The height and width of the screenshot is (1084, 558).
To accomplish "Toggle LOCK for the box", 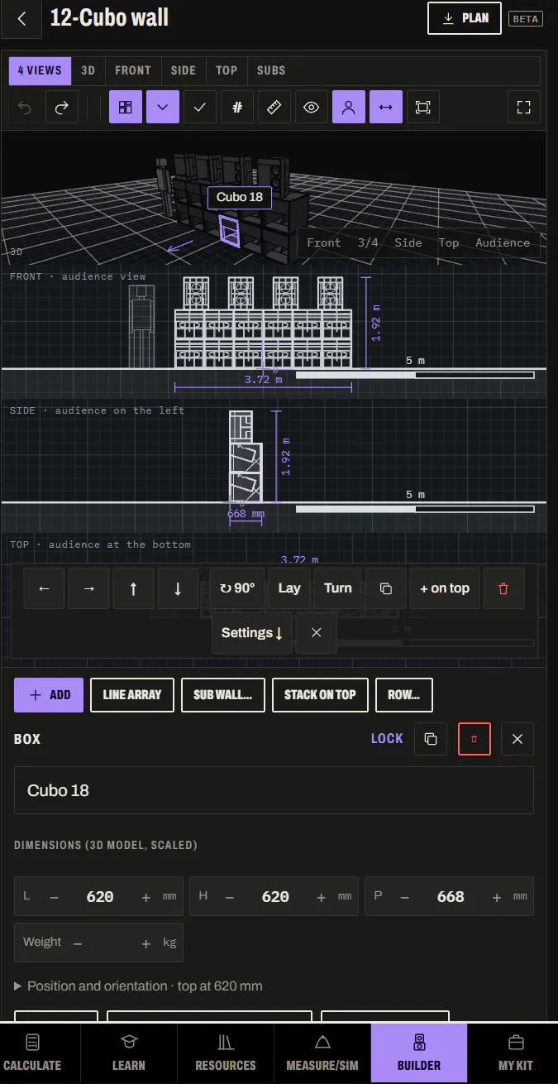I will pos(387,739).
